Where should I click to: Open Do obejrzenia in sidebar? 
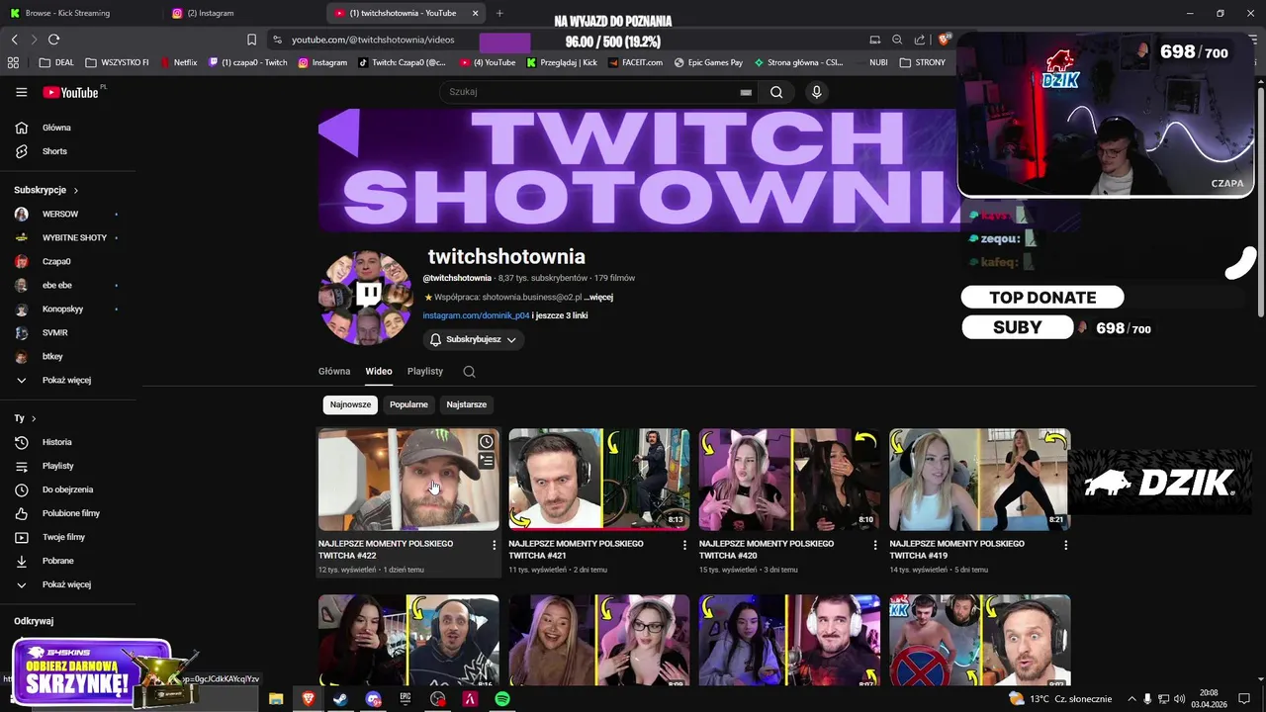coord(67,489)
